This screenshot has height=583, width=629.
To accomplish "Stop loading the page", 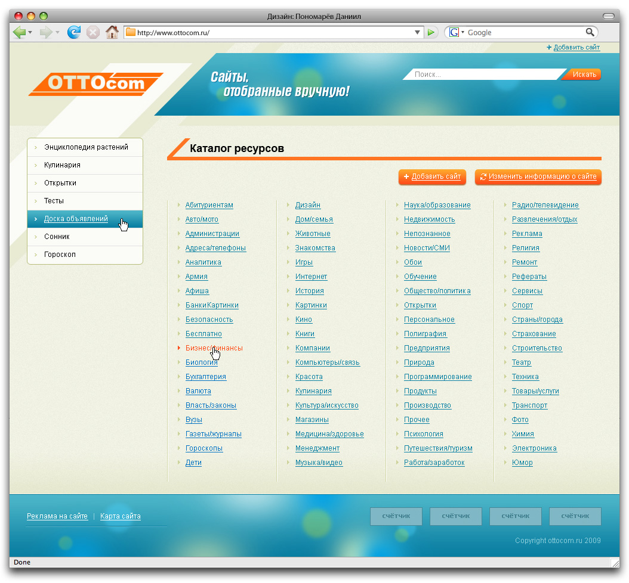I will [x=93, y=32].
